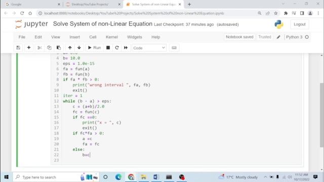Go to browser home page
The image size is (324, 182).
(x=30, y=13)
